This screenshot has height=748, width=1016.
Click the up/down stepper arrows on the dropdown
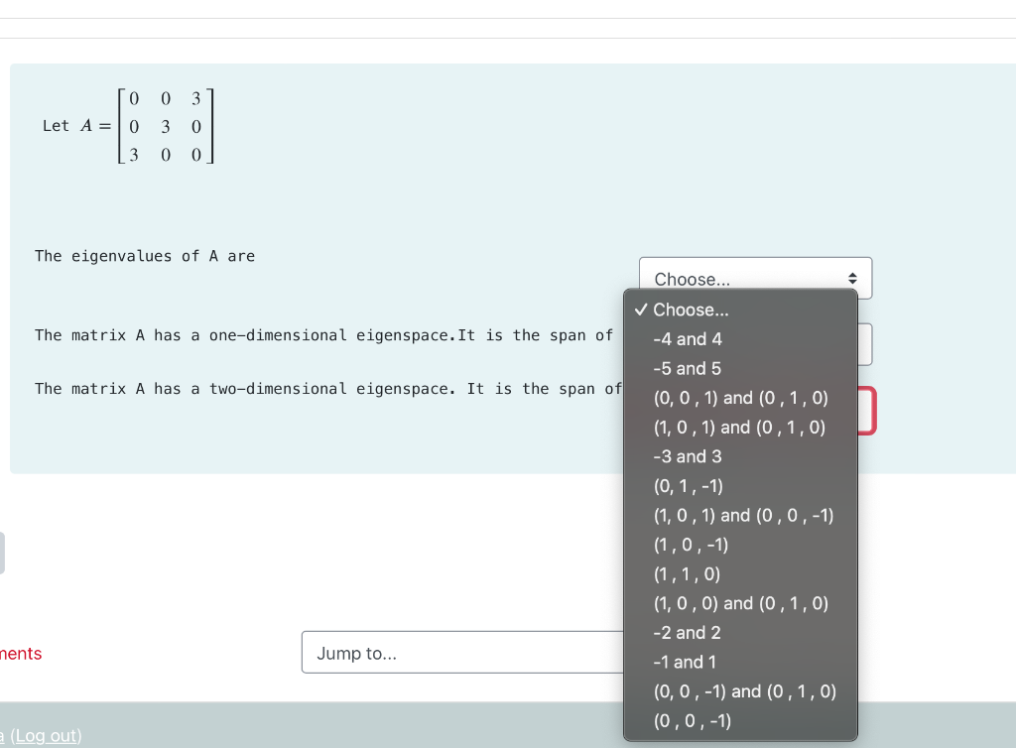851,278
